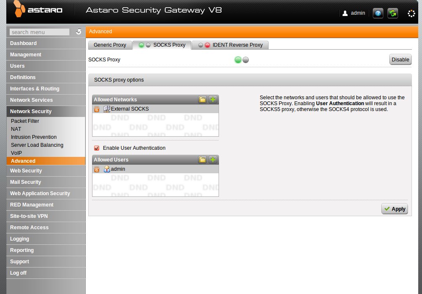422x294 pixels.
Task: Click the Disable button
Action: tap(400, 59)
